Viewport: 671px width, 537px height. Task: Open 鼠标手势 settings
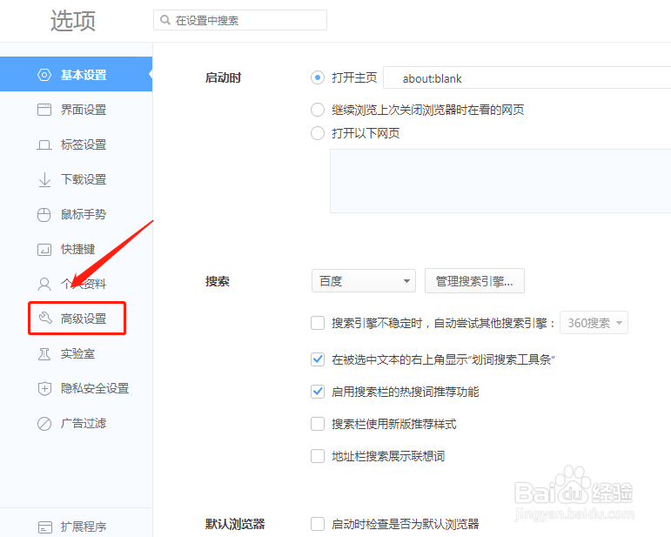[x=77, y=214]
